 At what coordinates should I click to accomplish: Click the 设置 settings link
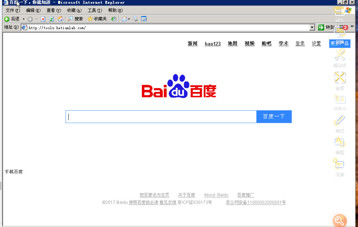click(x=316, y=43)
